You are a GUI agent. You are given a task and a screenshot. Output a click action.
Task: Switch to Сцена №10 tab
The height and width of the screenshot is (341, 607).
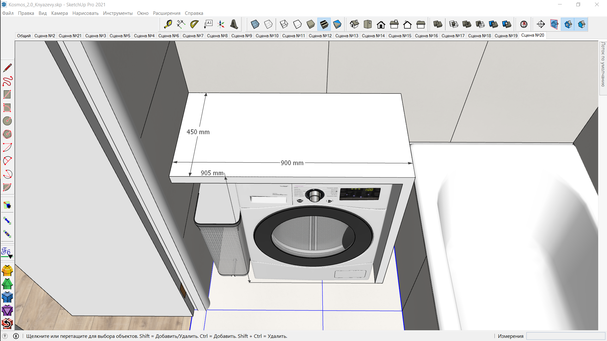point(267,36)
